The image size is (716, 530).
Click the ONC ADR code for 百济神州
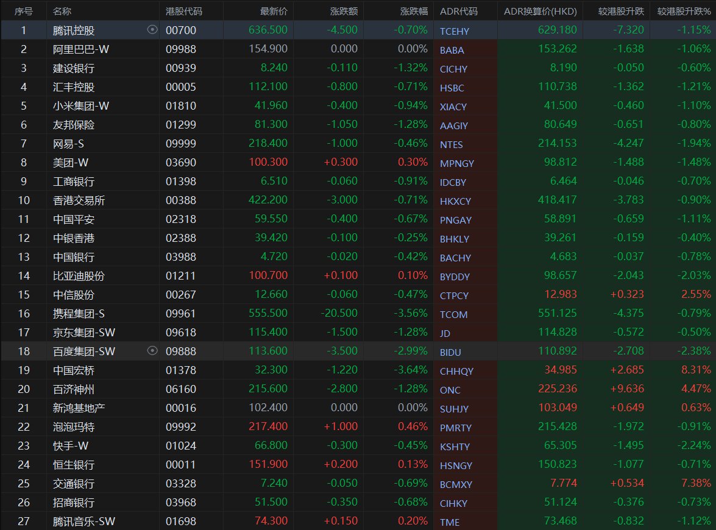click(450, 390)
